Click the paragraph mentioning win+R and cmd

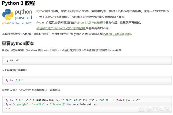click(62, 50)
